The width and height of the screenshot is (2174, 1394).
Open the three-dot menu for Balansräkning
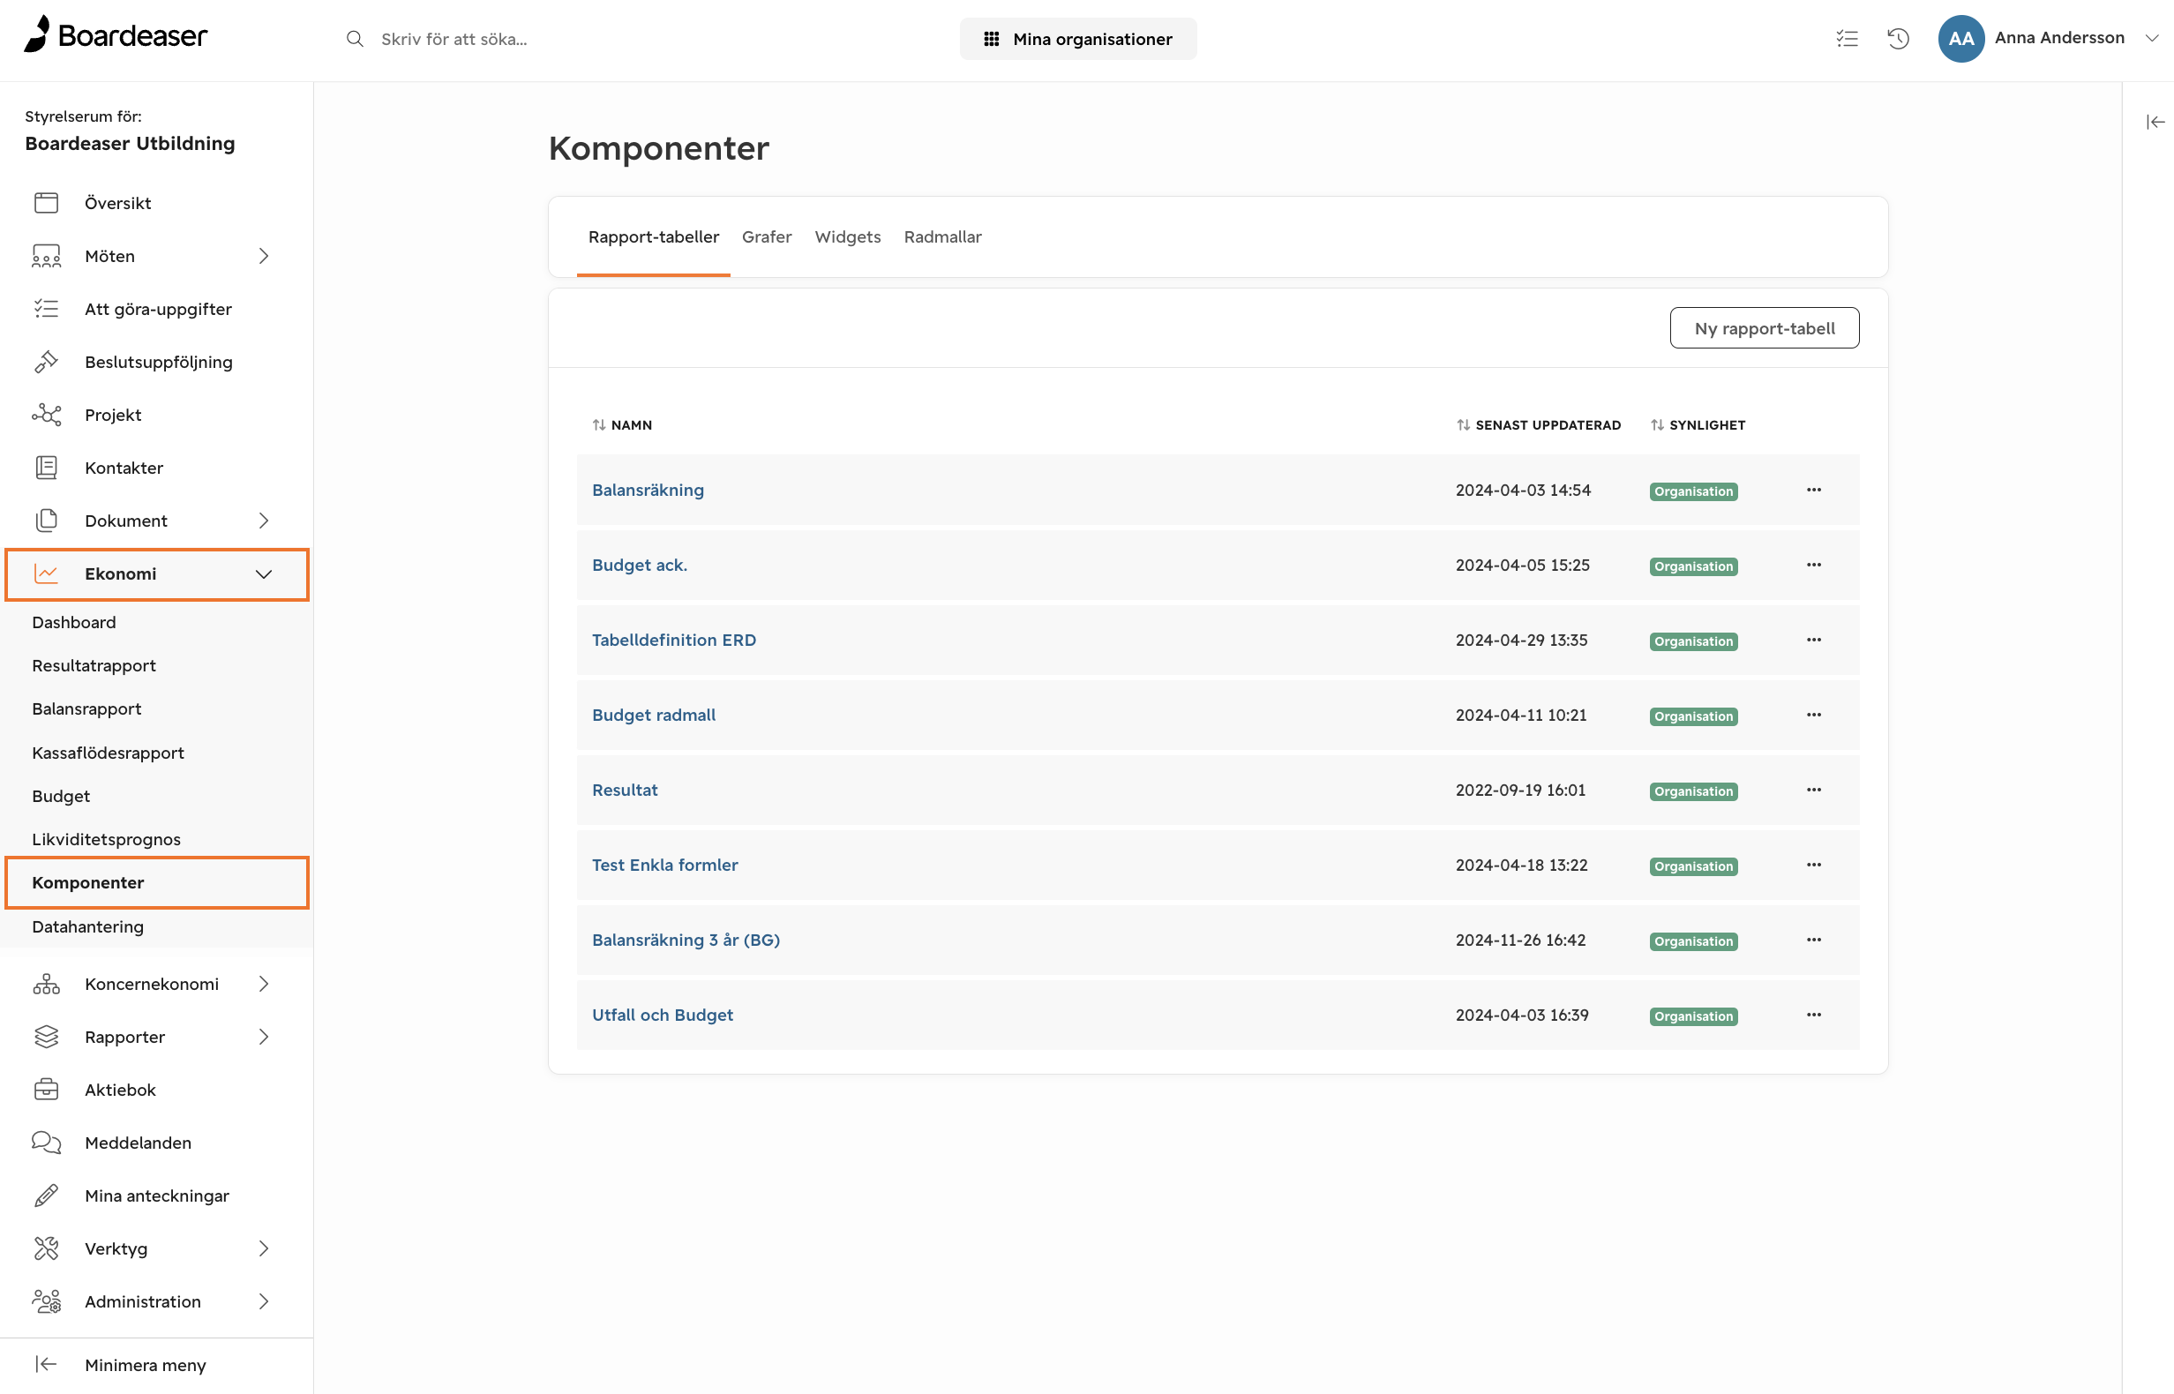pyautogui.click(x=1813, y=490)
